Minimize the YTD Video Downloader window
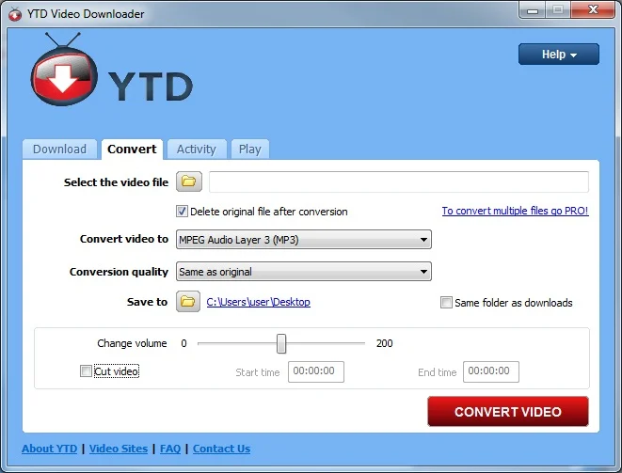 click(x=532, y=9)
